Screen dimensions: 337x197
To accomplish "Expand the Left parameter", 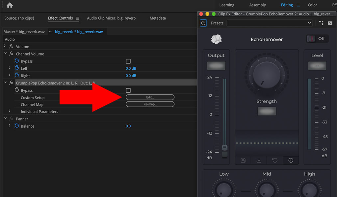I will coord(10,68).
